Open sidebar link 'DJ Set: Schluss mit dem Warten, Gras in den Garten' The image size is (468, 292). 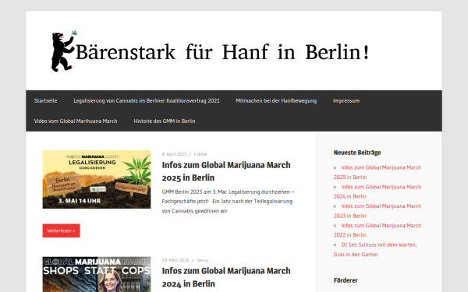coord(375,249)
